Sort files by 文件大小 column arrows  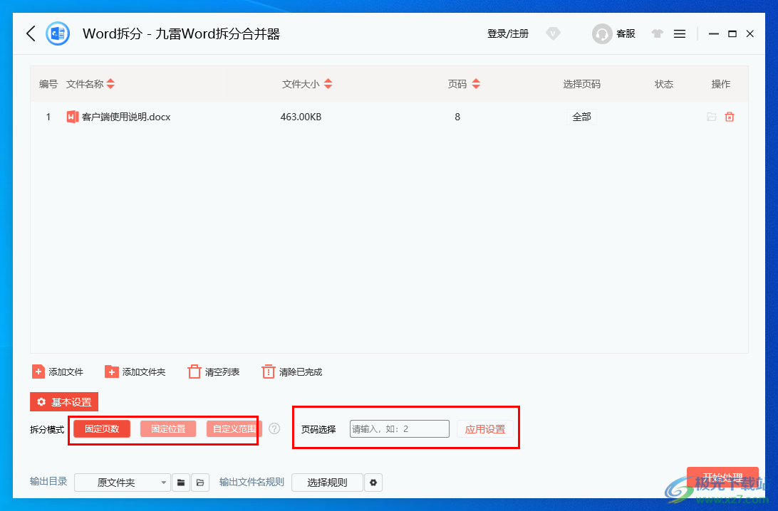point(328,83)
